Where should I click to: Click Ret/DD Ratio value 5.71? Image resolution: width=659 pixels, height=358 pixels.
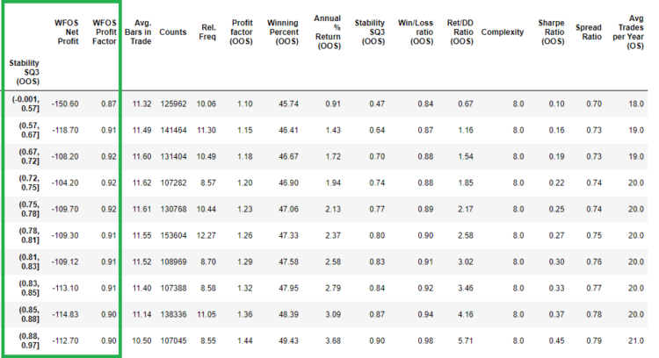click(466, 340)
